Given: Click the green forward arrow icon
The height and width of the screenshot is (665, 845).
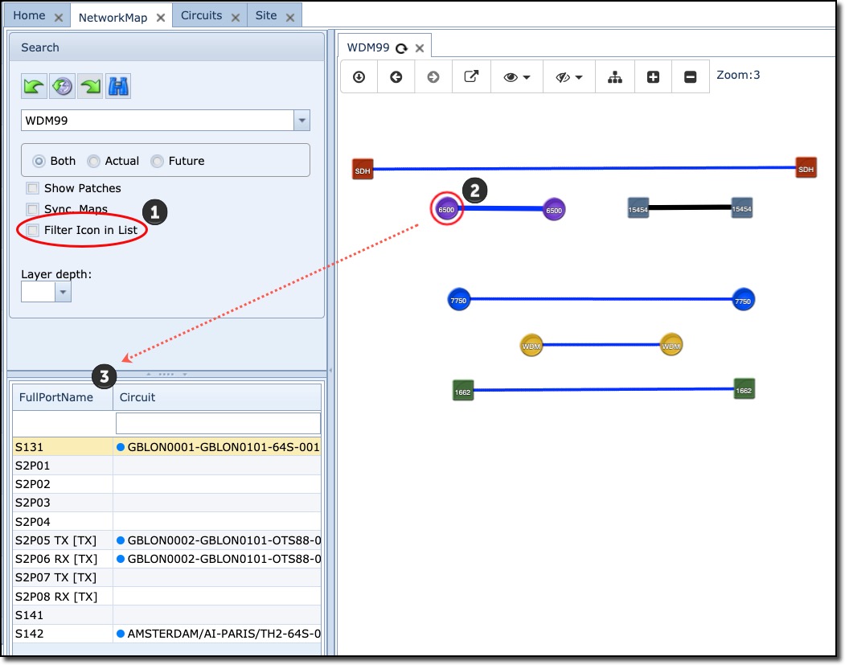Looking at the screenshot, I should (x=90, y=86).
